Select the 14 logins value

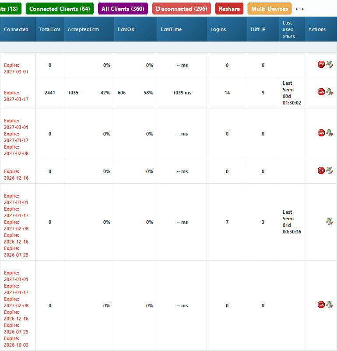pyautogui.click(x=227, y=93)
